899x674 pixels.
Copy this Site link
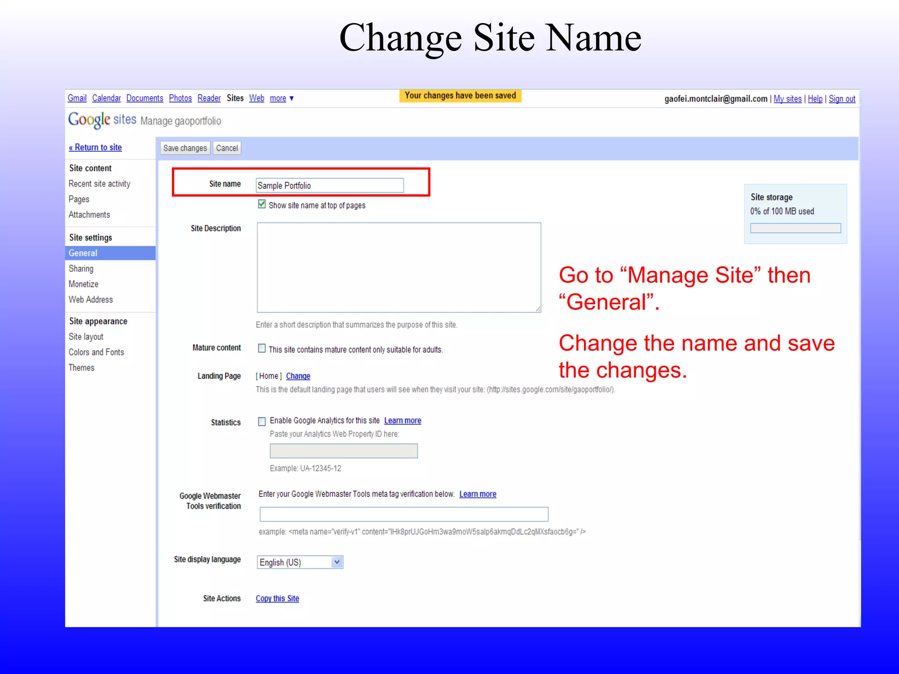pos(277,599)
